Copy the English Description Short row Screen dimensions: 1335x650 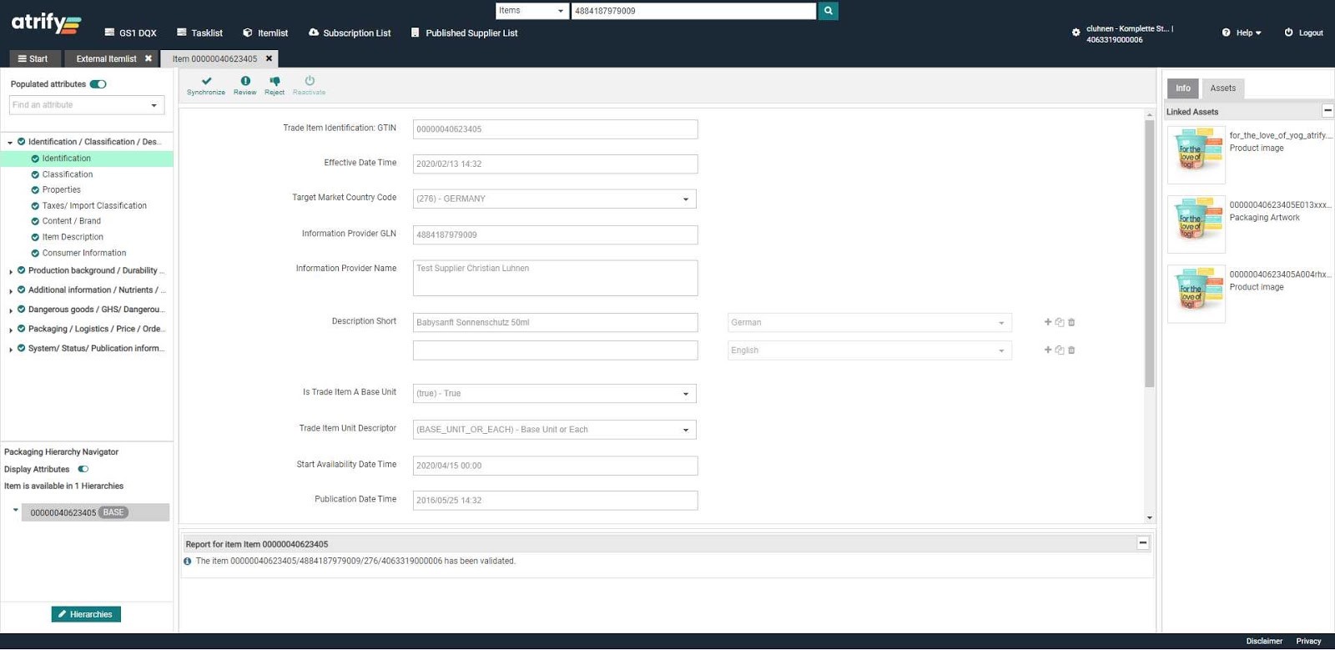tap(1060, 350)
